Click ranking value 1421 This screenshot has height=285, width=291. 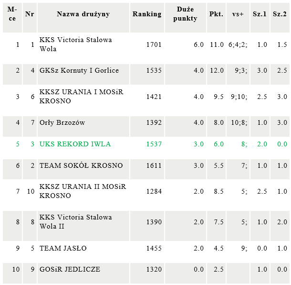[x=154, y=97]
